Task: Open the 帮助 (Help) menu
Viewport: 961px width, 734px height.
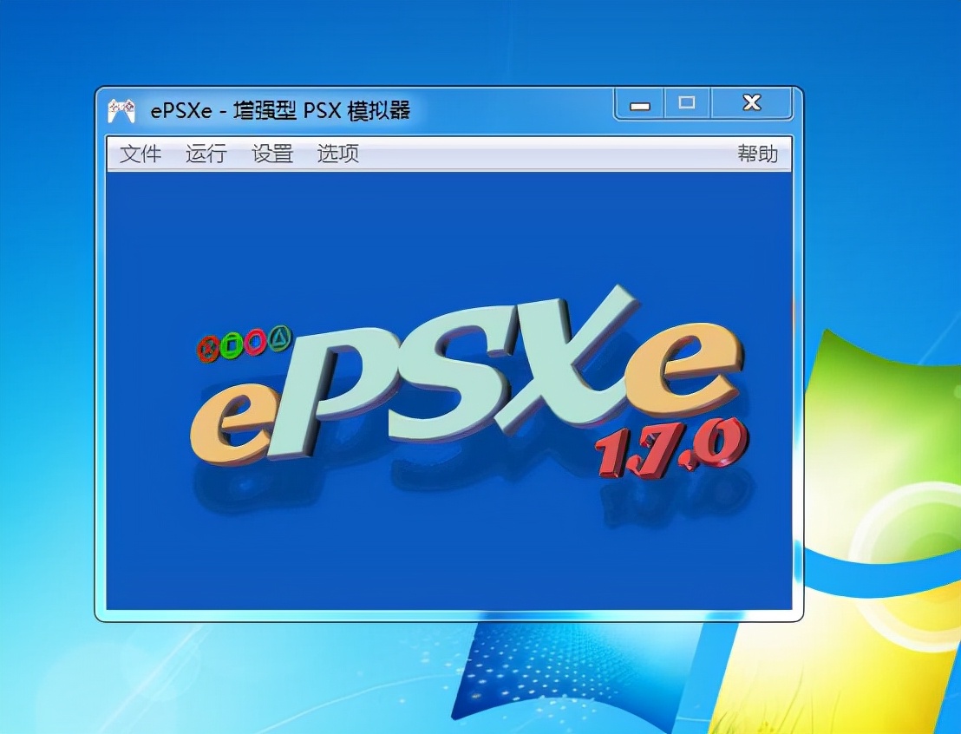Action: pyautogui.click(x=757, y=154)
